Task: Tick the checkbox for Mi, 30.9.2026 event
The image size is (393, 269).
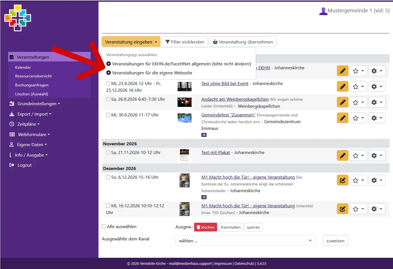Action: click(108, 115)
